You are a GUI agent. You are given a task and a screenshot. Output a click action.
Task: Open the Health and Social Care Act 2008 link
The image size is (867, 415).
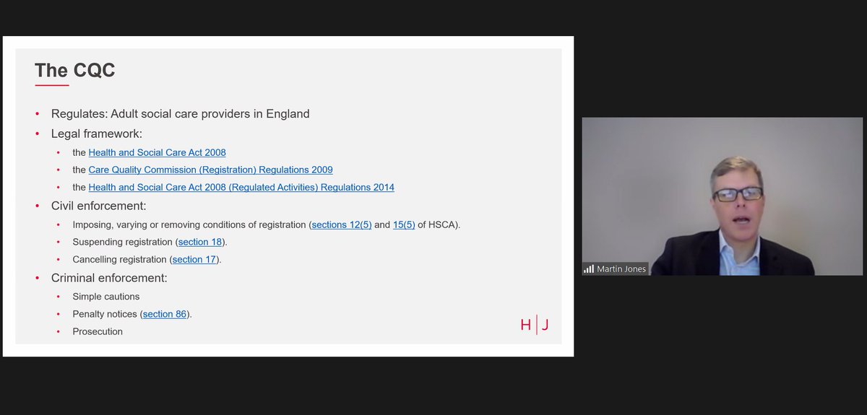tap(157, 152)
